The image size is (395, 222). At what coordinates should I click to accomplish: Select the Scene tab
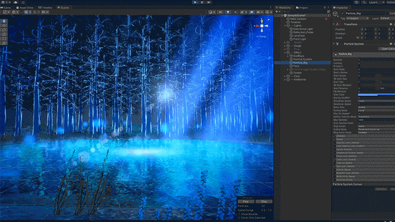tap(63, 8)
